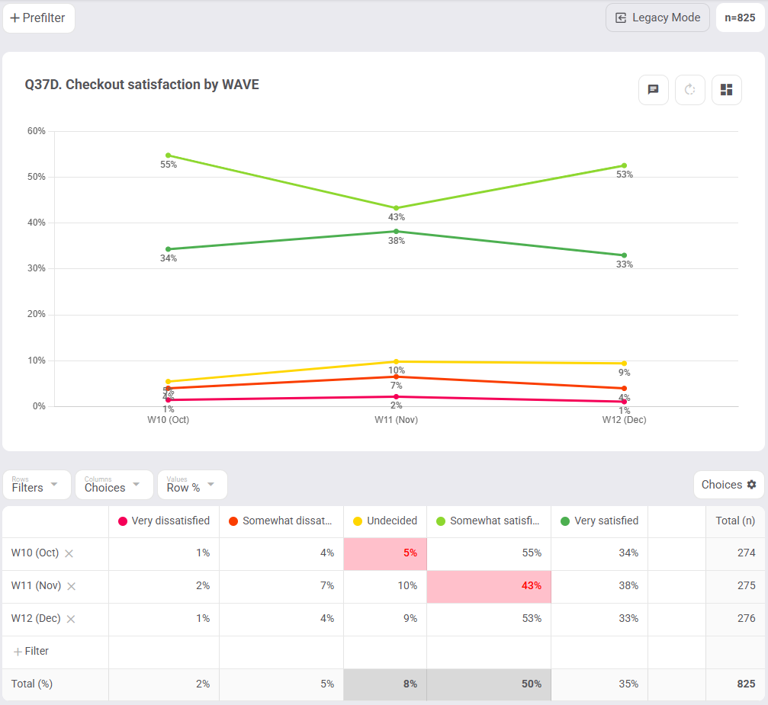This screenshot has height=705, width=768.
Task: Add a Prefilter
Action: pos(38,18)
